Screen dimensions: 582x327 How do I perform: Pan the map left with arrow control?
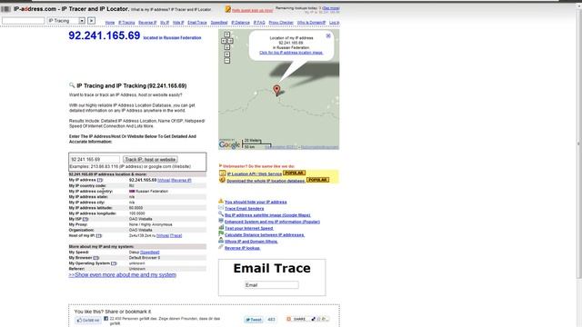point(224,41)
